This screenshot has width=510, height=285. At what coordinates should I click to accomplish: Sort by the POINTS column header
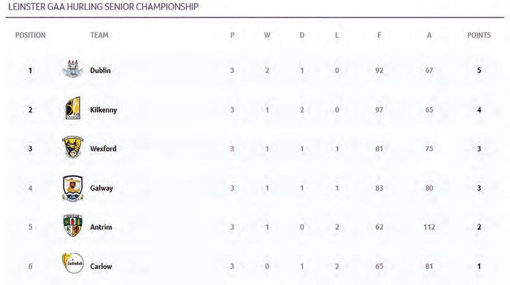(479, 35)
